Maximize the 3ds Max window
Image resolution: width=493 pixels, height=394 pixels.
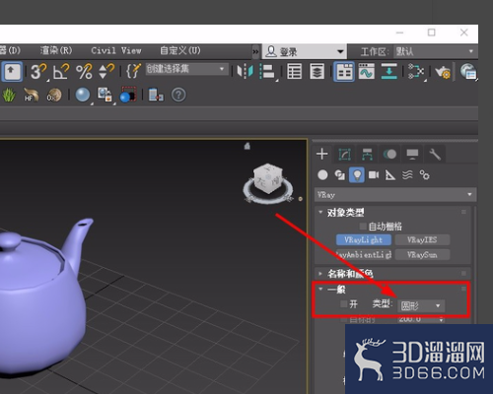point(431,33)
